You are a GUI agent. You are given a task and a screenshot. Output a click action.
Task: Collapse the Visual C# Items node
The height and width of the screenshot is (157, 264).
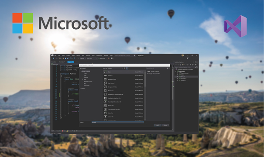click(81, 72)
